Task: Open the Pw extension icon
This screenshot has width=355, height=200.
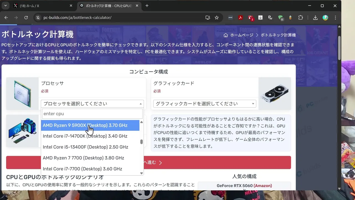Action: point(270,17)
